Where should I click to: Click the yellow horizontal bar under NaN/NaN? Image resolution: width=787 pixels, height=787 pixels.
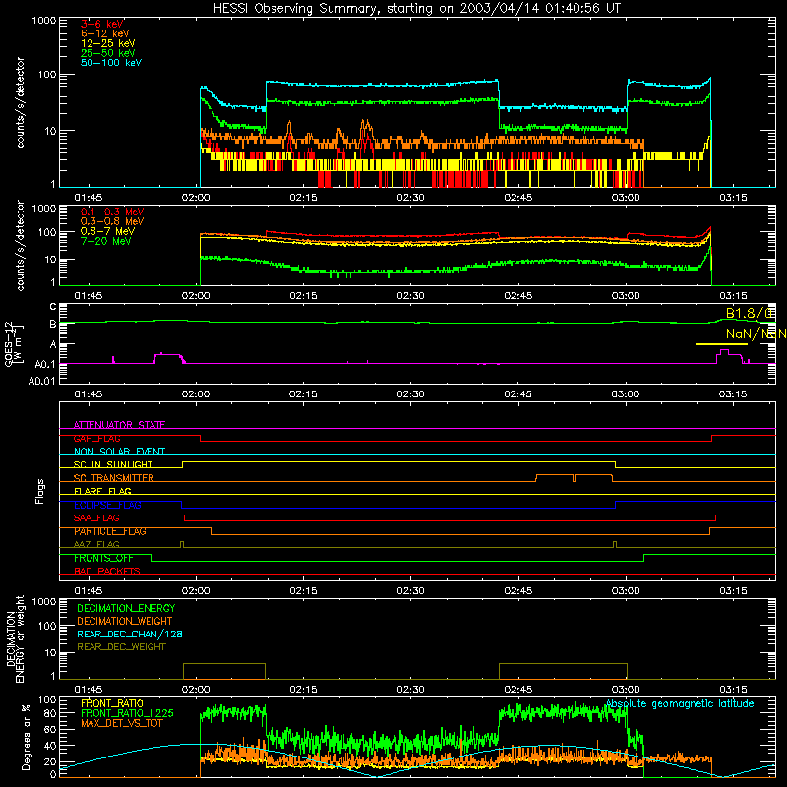(722, 344)
